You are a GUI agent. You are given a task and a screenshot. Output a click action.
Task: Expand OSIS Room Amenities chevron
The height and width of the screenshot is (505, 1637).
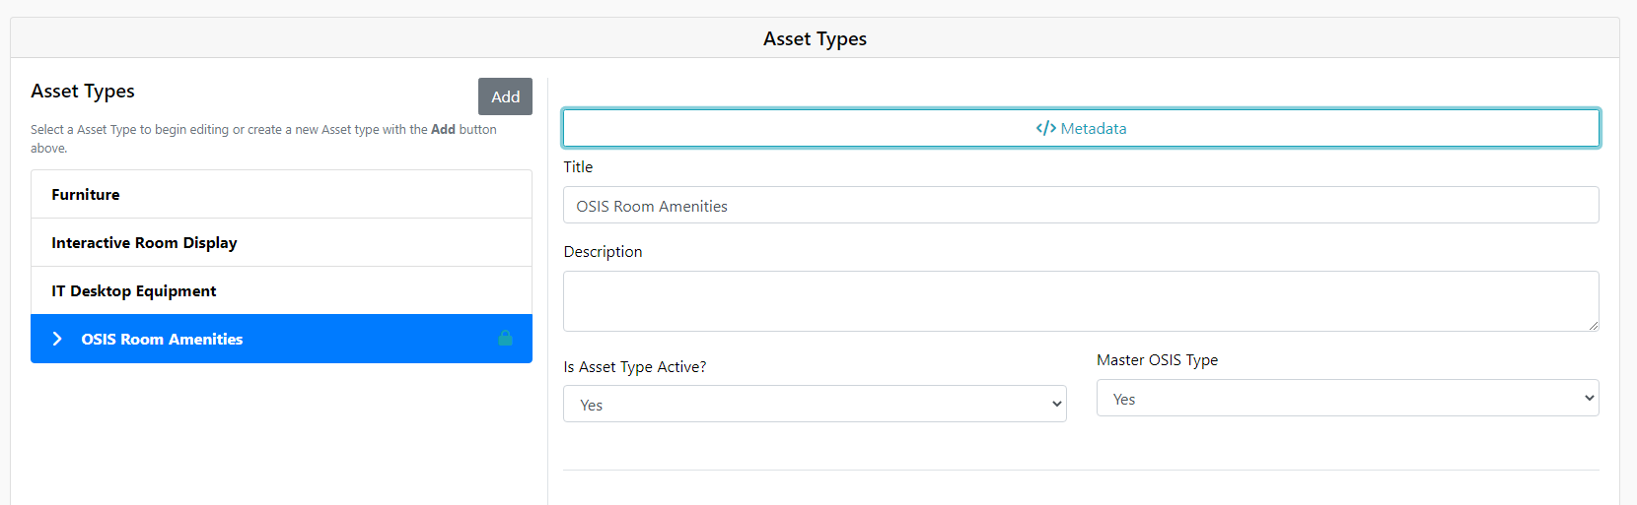pyautogui.click(x=57, y=339)
